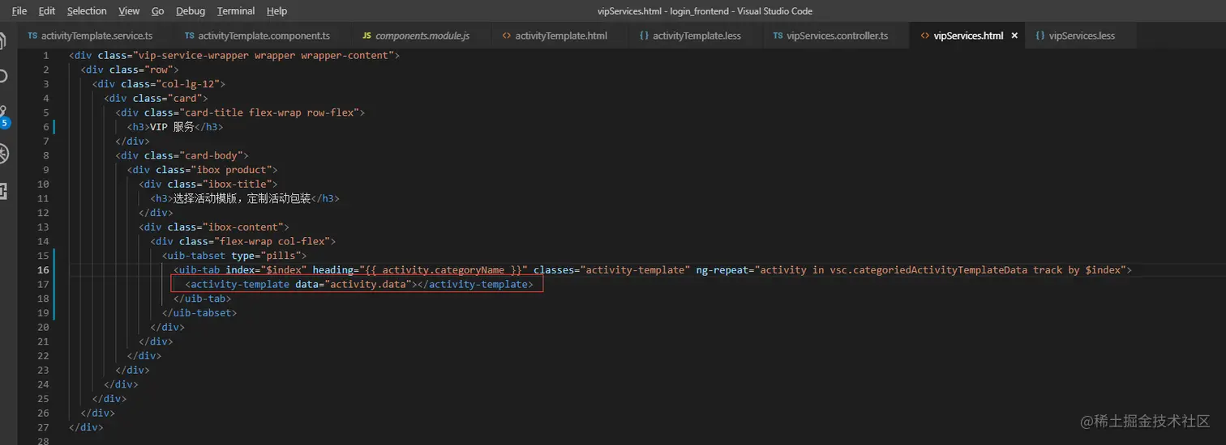Click braces icon of vipServices.less tab
1226x445 pixels.
[x=1040, y=36]
